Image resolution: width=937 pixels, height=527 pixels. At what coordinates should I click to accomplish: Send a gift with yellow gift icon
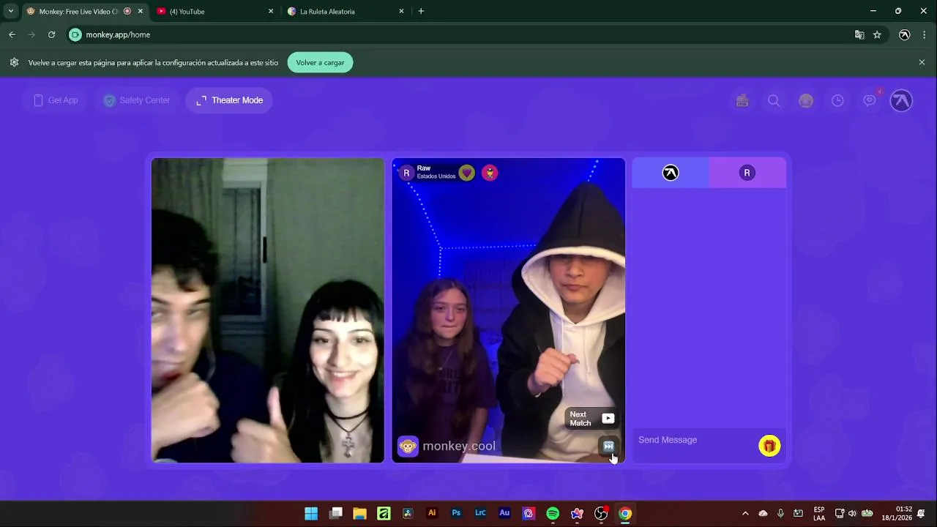769,446
